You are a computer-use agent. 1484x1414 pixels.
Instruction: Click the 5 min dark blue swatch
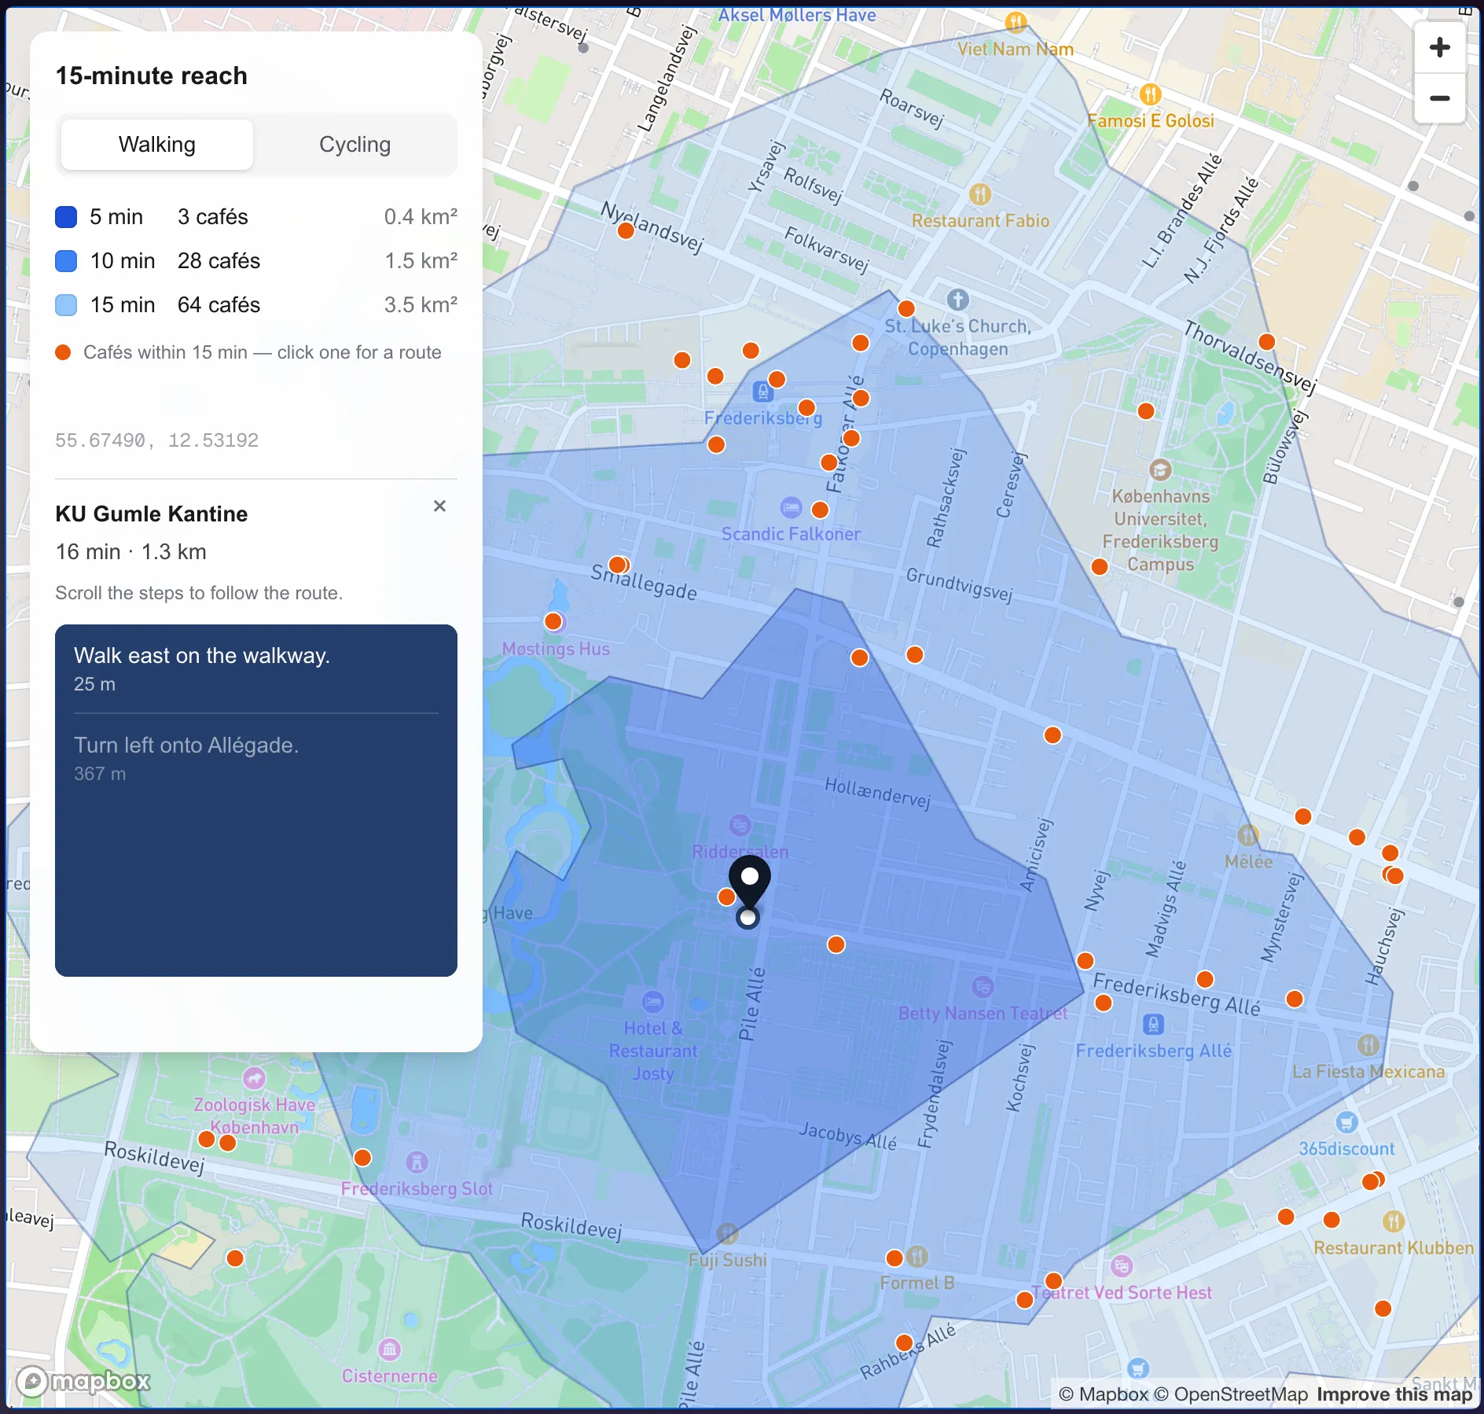click(66, 217)
